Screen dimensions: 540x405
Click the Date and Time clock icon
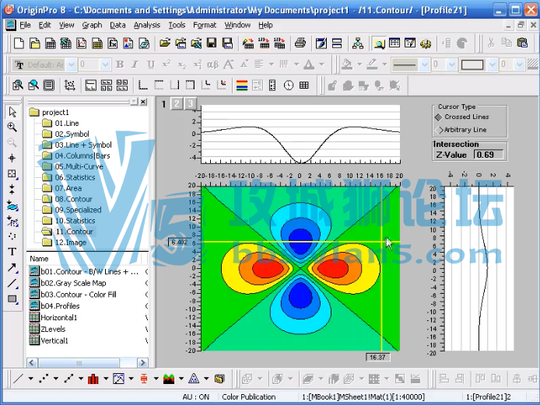click(288, 86)
